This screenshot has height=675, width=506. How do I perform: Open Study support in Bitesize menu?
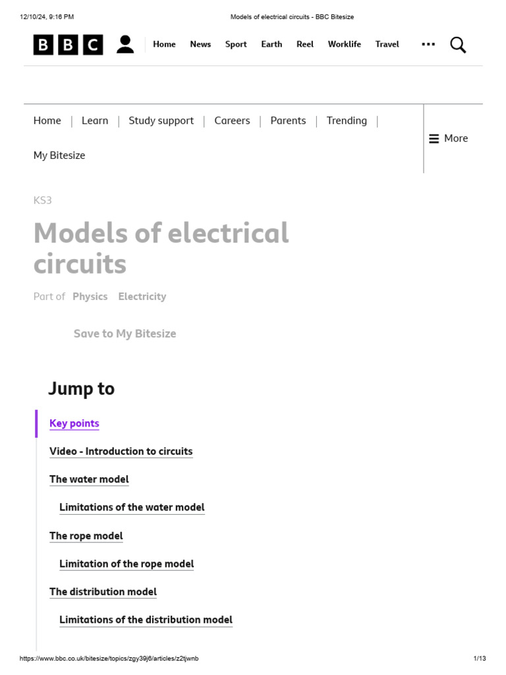(x=161, y=121)
